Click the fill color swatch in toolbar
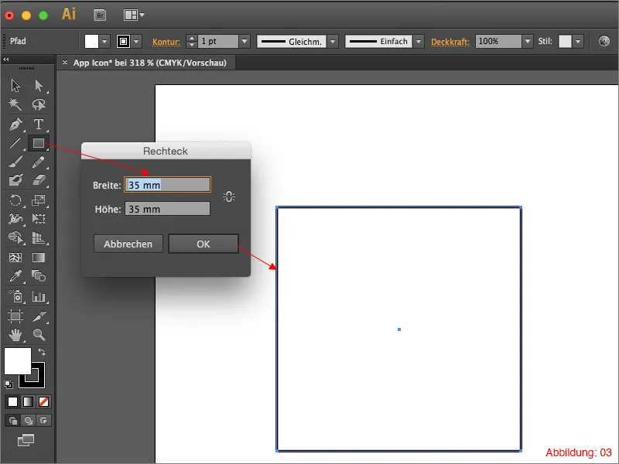The width and height of the screenshot is (619, 464). click(18, 360)
